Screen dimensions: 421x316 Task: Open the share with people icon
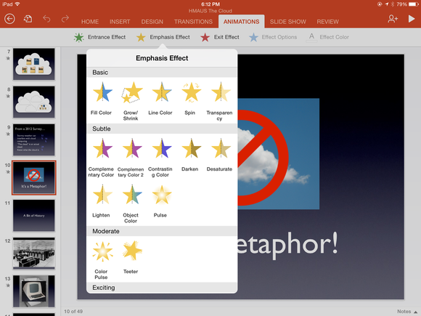click(393, 19)
